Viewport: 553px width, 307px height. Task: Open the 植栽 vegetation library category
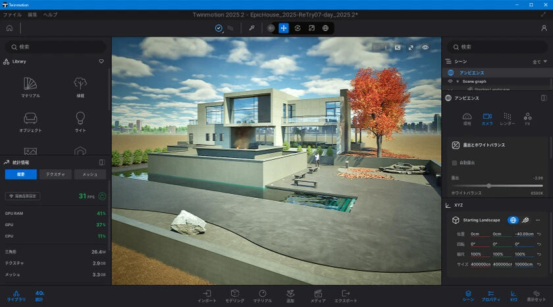[x=80, y=87]
